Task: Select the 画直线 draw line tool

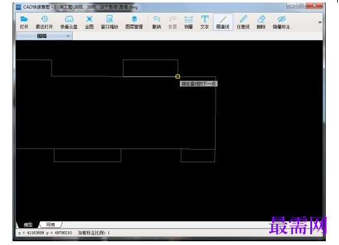Action: click(223, 22)
